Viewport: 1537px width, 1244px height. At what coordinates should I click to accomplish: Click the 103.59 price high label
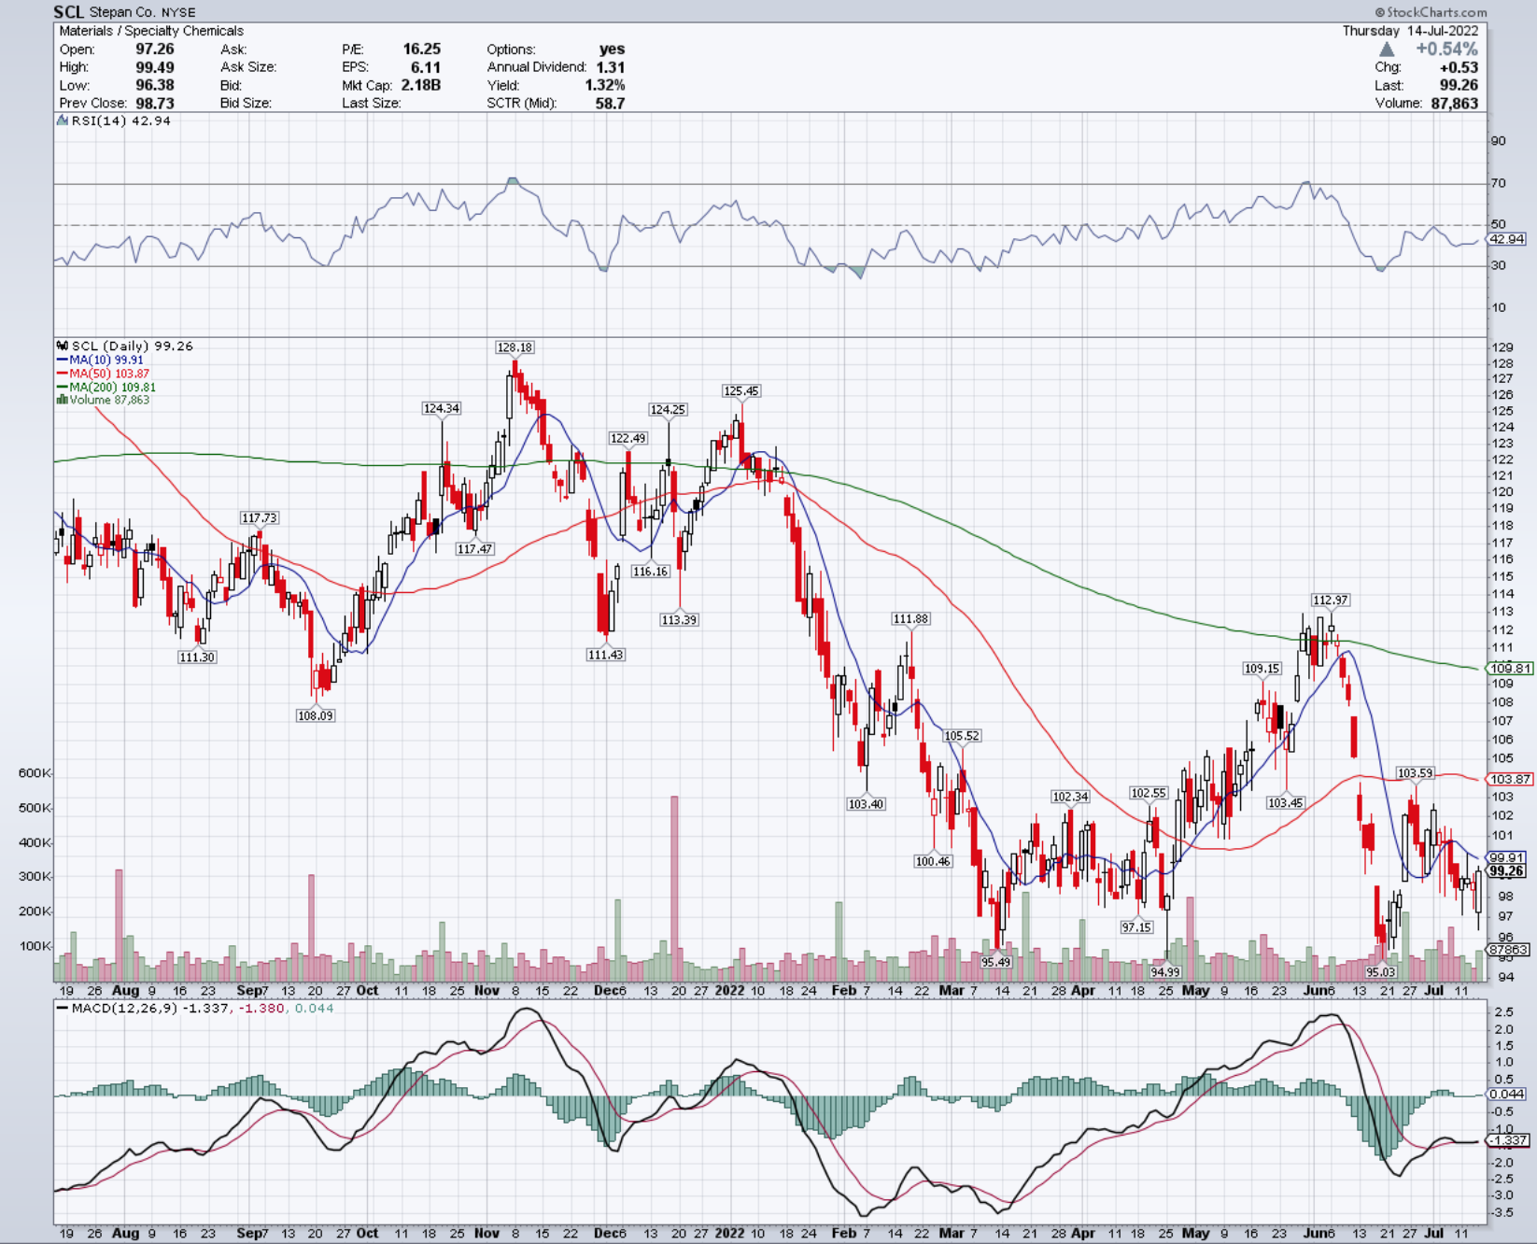pyautogui.click(x=1416, y=772)
